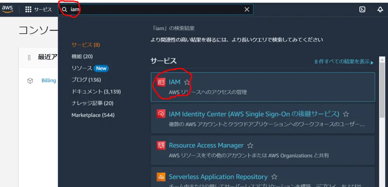Open Serverless Application Repository link
The height and width of the screenshot is (187, 388).
tap(218, 177)
